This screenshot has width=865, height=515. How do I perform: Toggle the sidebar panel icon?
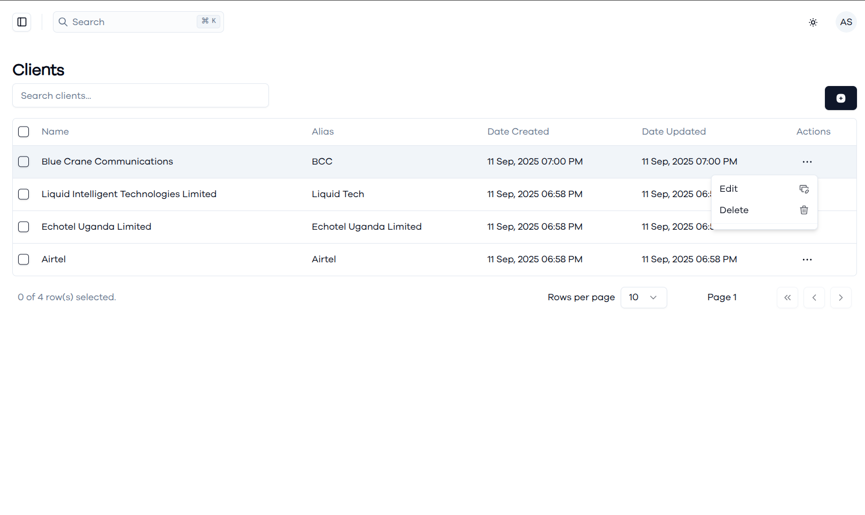(22, 22)
